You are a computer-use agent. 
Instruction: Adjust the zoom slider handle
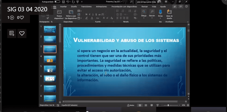click(x=168, y=105)
